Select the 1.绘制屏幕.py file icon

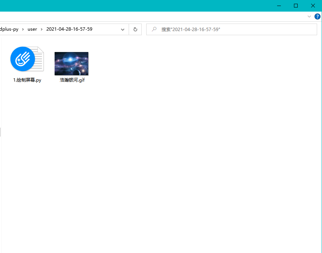pyautogui.click(x=27, y=59)
